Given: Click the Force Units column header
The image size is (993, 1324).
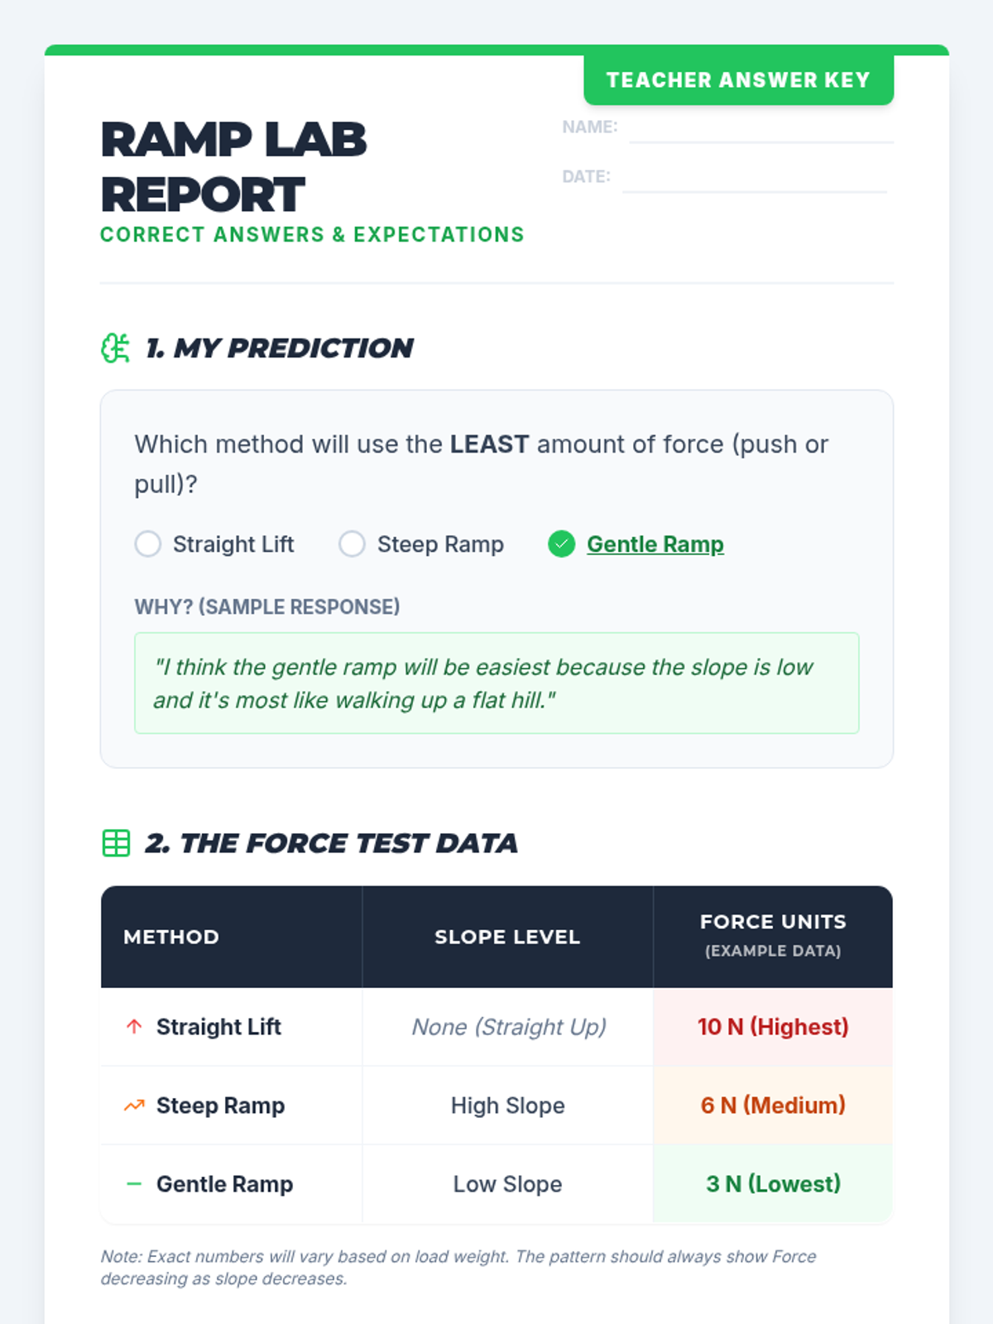Looking at the screenshot, I should 773,937.
